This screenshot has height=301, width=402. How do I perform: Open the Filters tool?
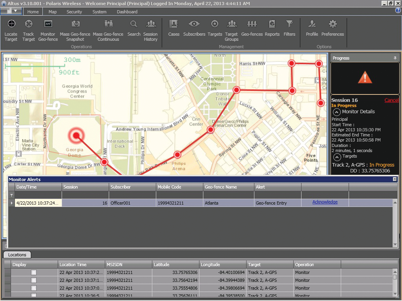tap(289, 28)
